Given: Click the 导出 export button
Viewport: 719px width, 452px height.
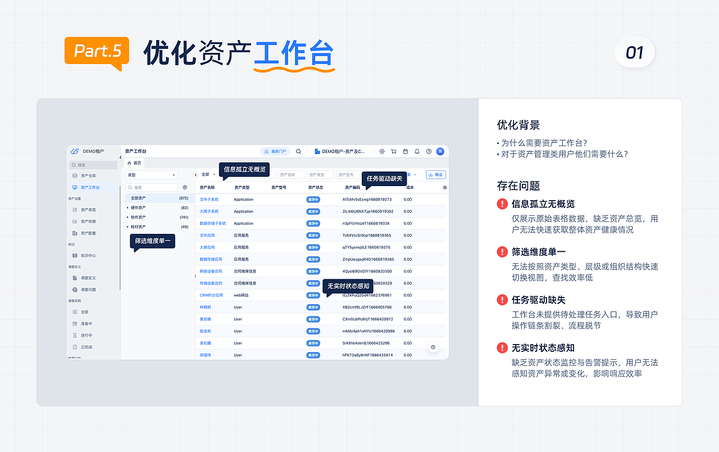Looking at the screenshot, I should coord(436,175).
